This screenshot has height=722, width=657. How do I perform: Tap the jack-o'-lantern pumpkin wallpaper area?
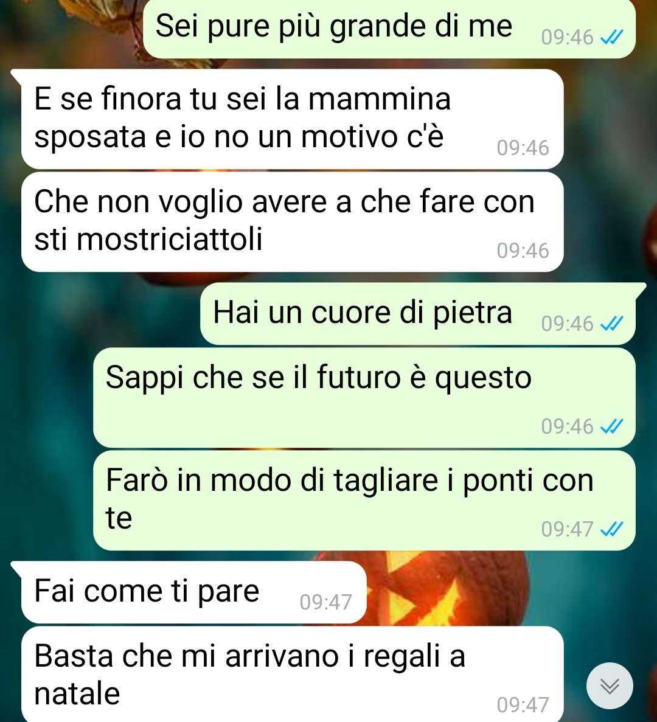pyautogui.click(x=449, y=589)
